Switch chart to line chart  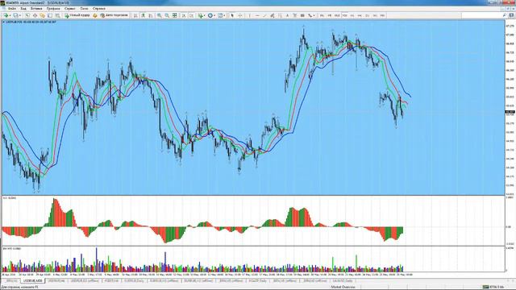pos(150,15)
